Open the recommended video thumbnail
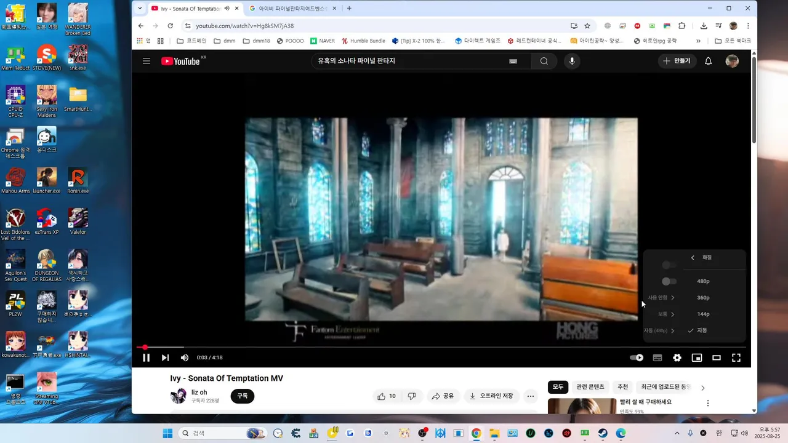This screenshot has width=788, height=443. (582, 406)
